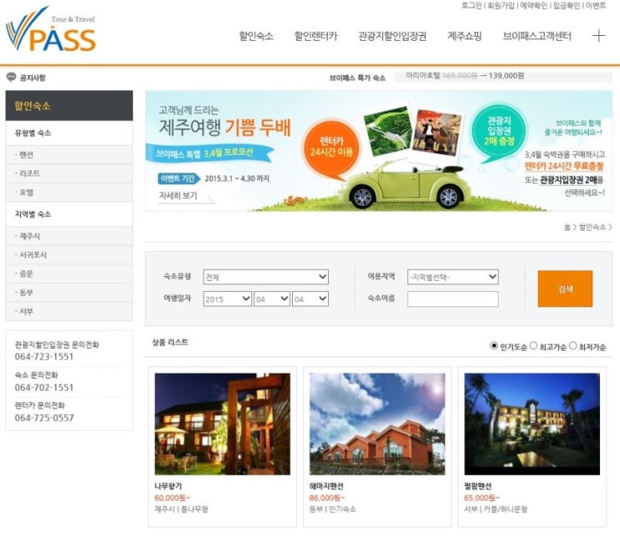Open the 여행일자 month dropdown

(272, 299)
